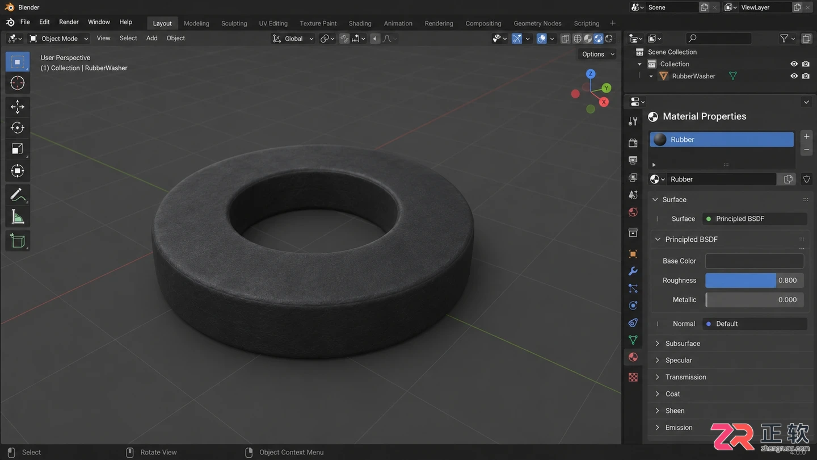Toggle Collection visibility eye icon
Image resolution: width=817 pixels, height=460 pixels.
coord(794,64)
